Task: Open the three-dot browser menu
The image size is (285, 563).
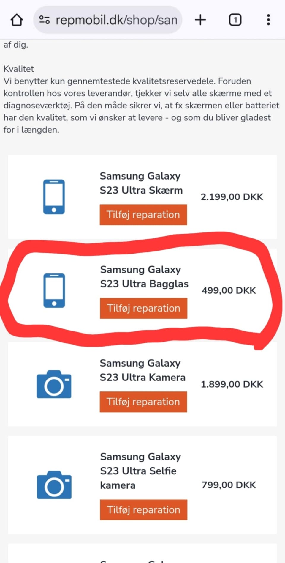Action: point(268,20)
